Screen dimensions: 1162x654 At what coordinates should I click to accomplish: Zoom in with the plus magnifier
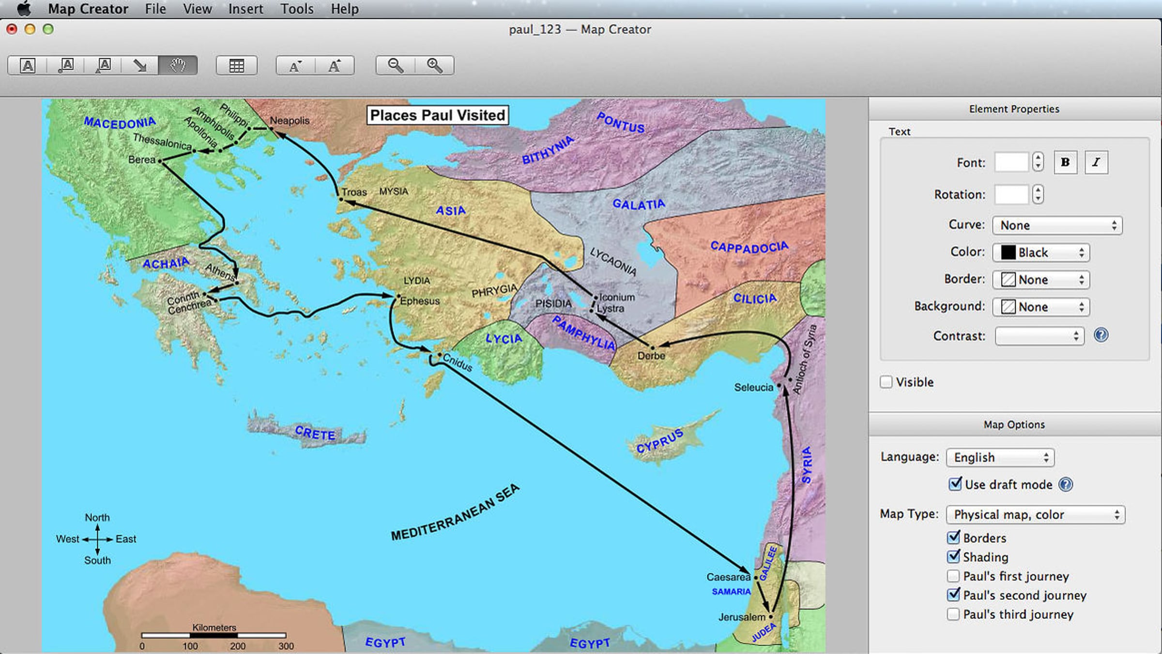click(x=434, y=65)
